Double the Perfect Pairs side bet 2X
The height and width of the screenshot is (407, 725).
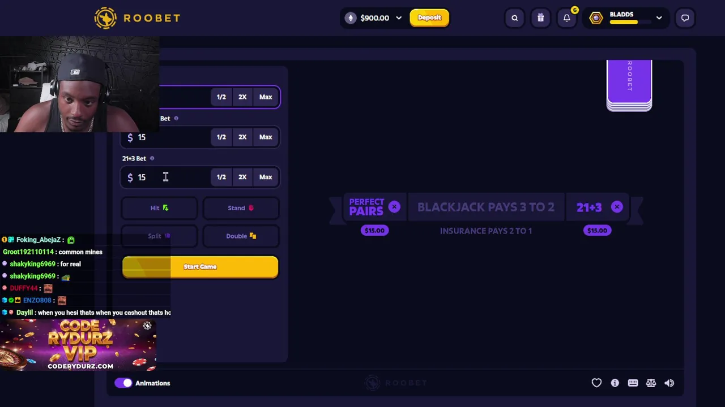click(x=242, y=137)
